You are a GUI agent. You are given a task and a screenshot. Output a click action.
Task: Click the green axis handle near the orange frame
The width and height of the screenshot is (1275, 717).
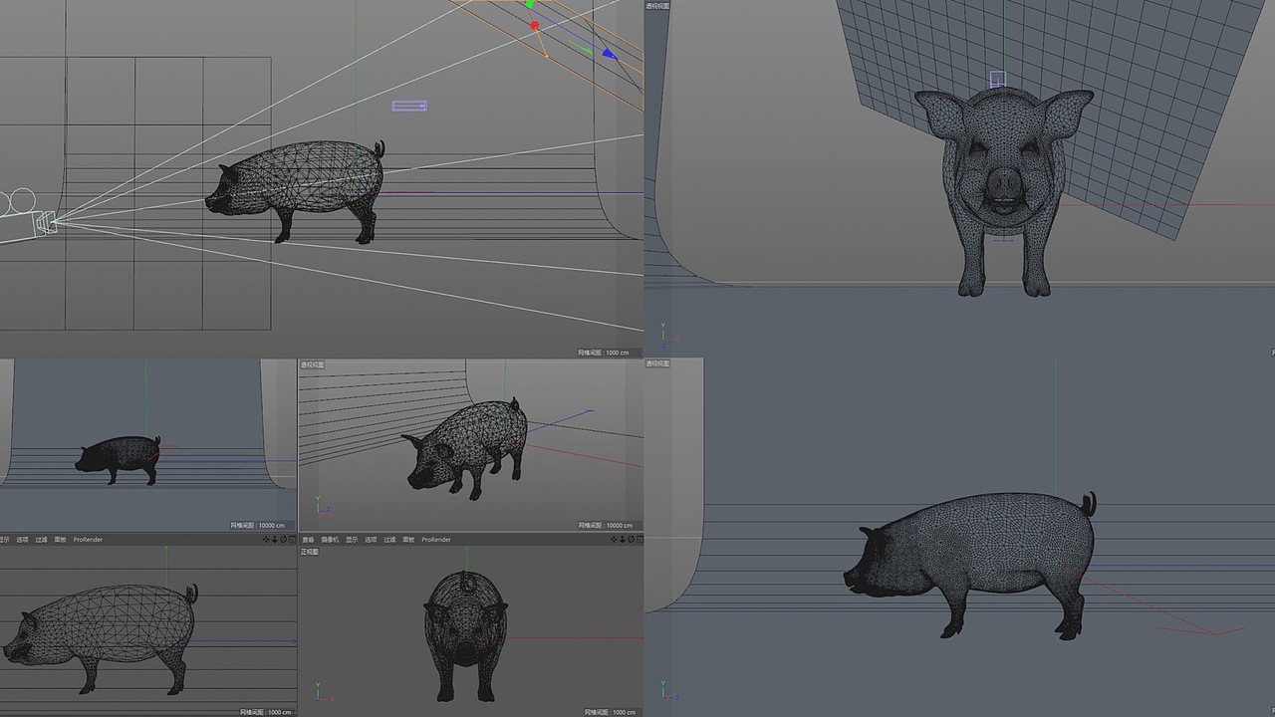tap(530, 4)
